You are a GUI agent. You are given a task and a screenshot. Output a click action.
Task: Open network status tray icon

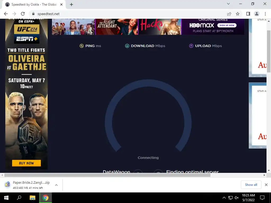(231, 198)
